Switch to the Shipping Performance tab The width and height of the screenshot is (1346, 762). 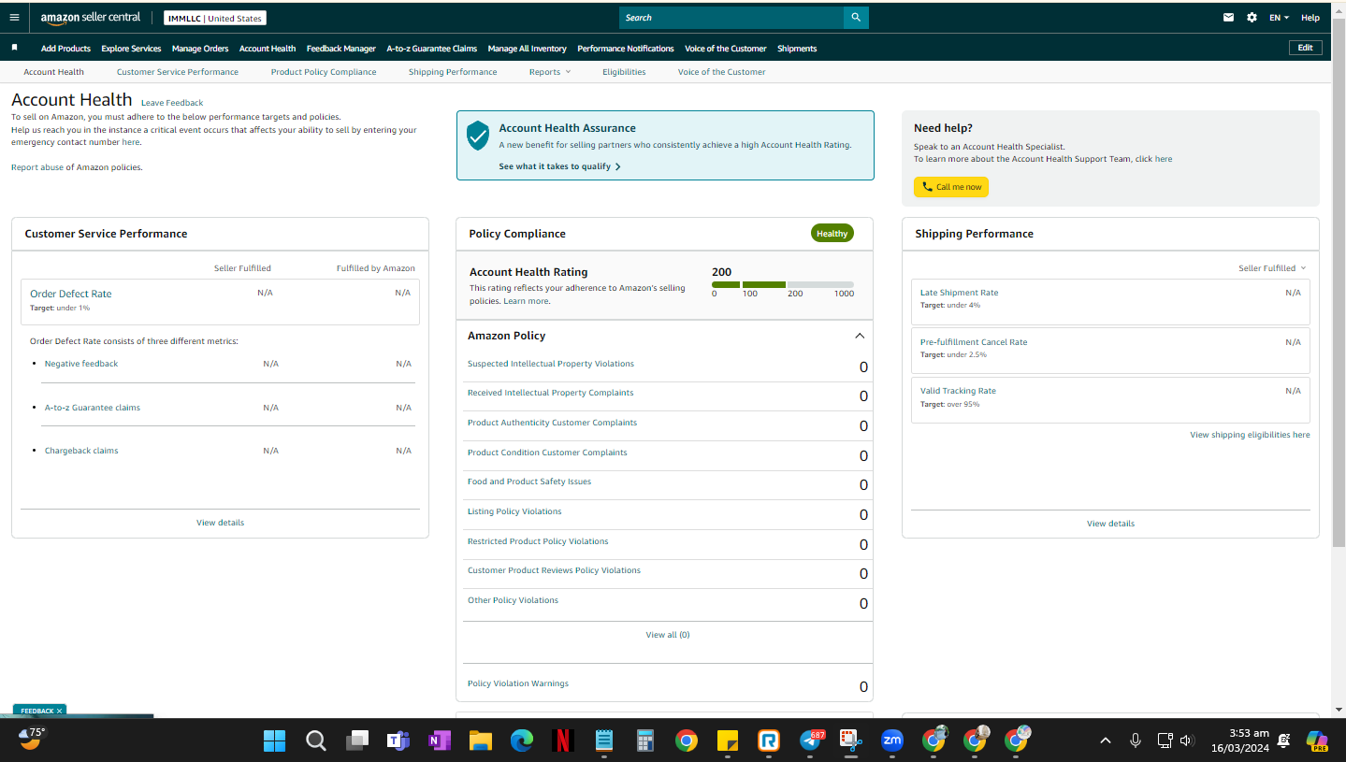(453, 72)
